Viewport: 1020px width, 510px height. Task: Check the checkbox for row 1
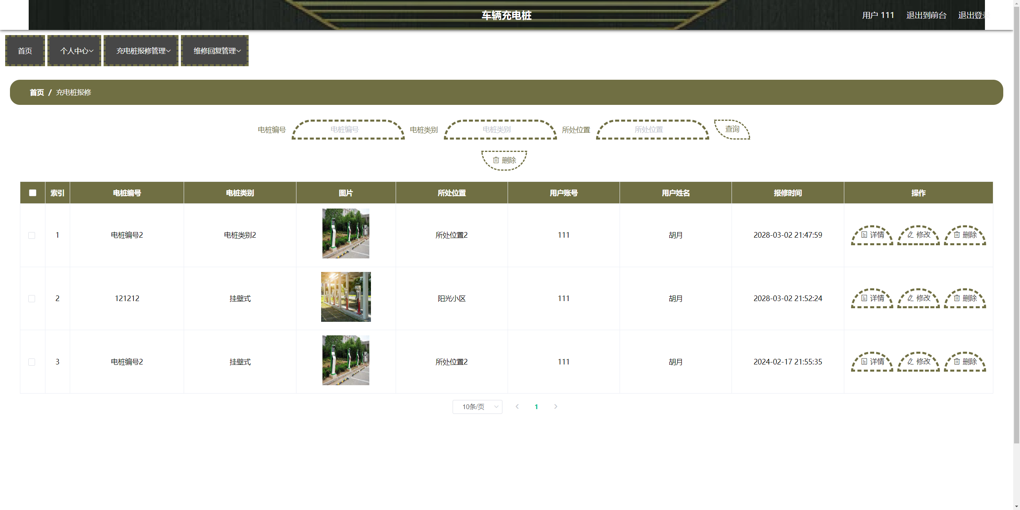coord(32,235)
